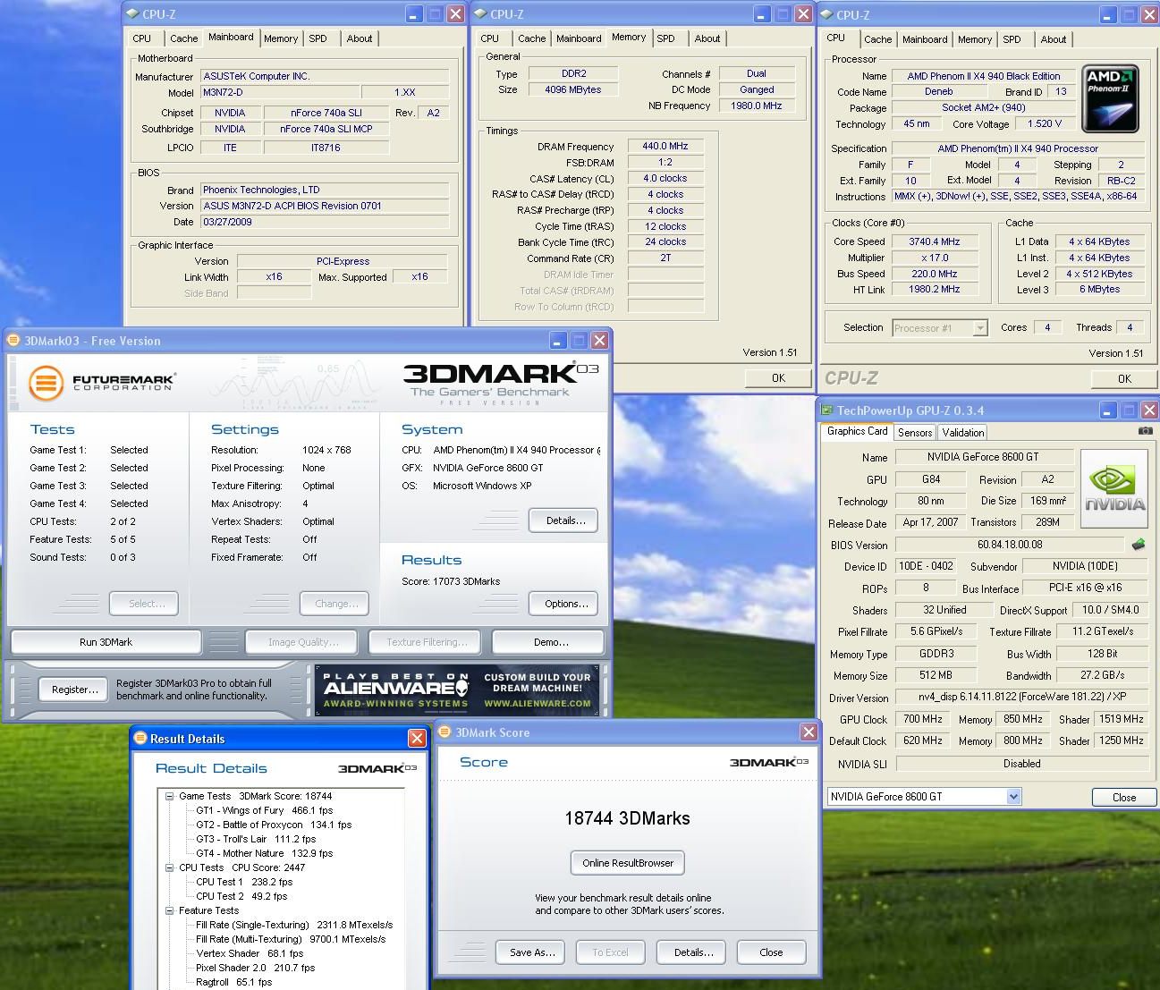The width and height of the screenshot is (1160, 990).
Task: Click the Mainboard Model M3N72-D field
Action: click(279, 92)
